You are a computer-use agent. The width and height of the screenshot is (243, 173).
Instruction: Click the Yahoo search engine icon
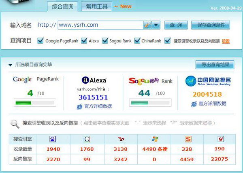121,139
